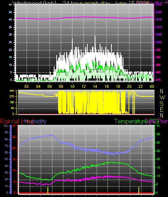
Task: Click the "E" compass direction letter
Action: [x=162, y=109]
